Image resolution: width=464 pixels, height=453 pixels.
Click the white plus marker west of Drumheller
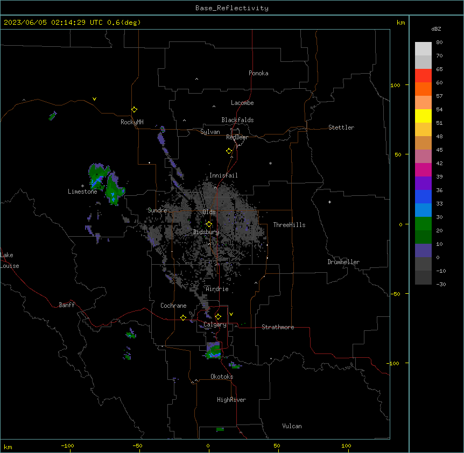point(329,202)
